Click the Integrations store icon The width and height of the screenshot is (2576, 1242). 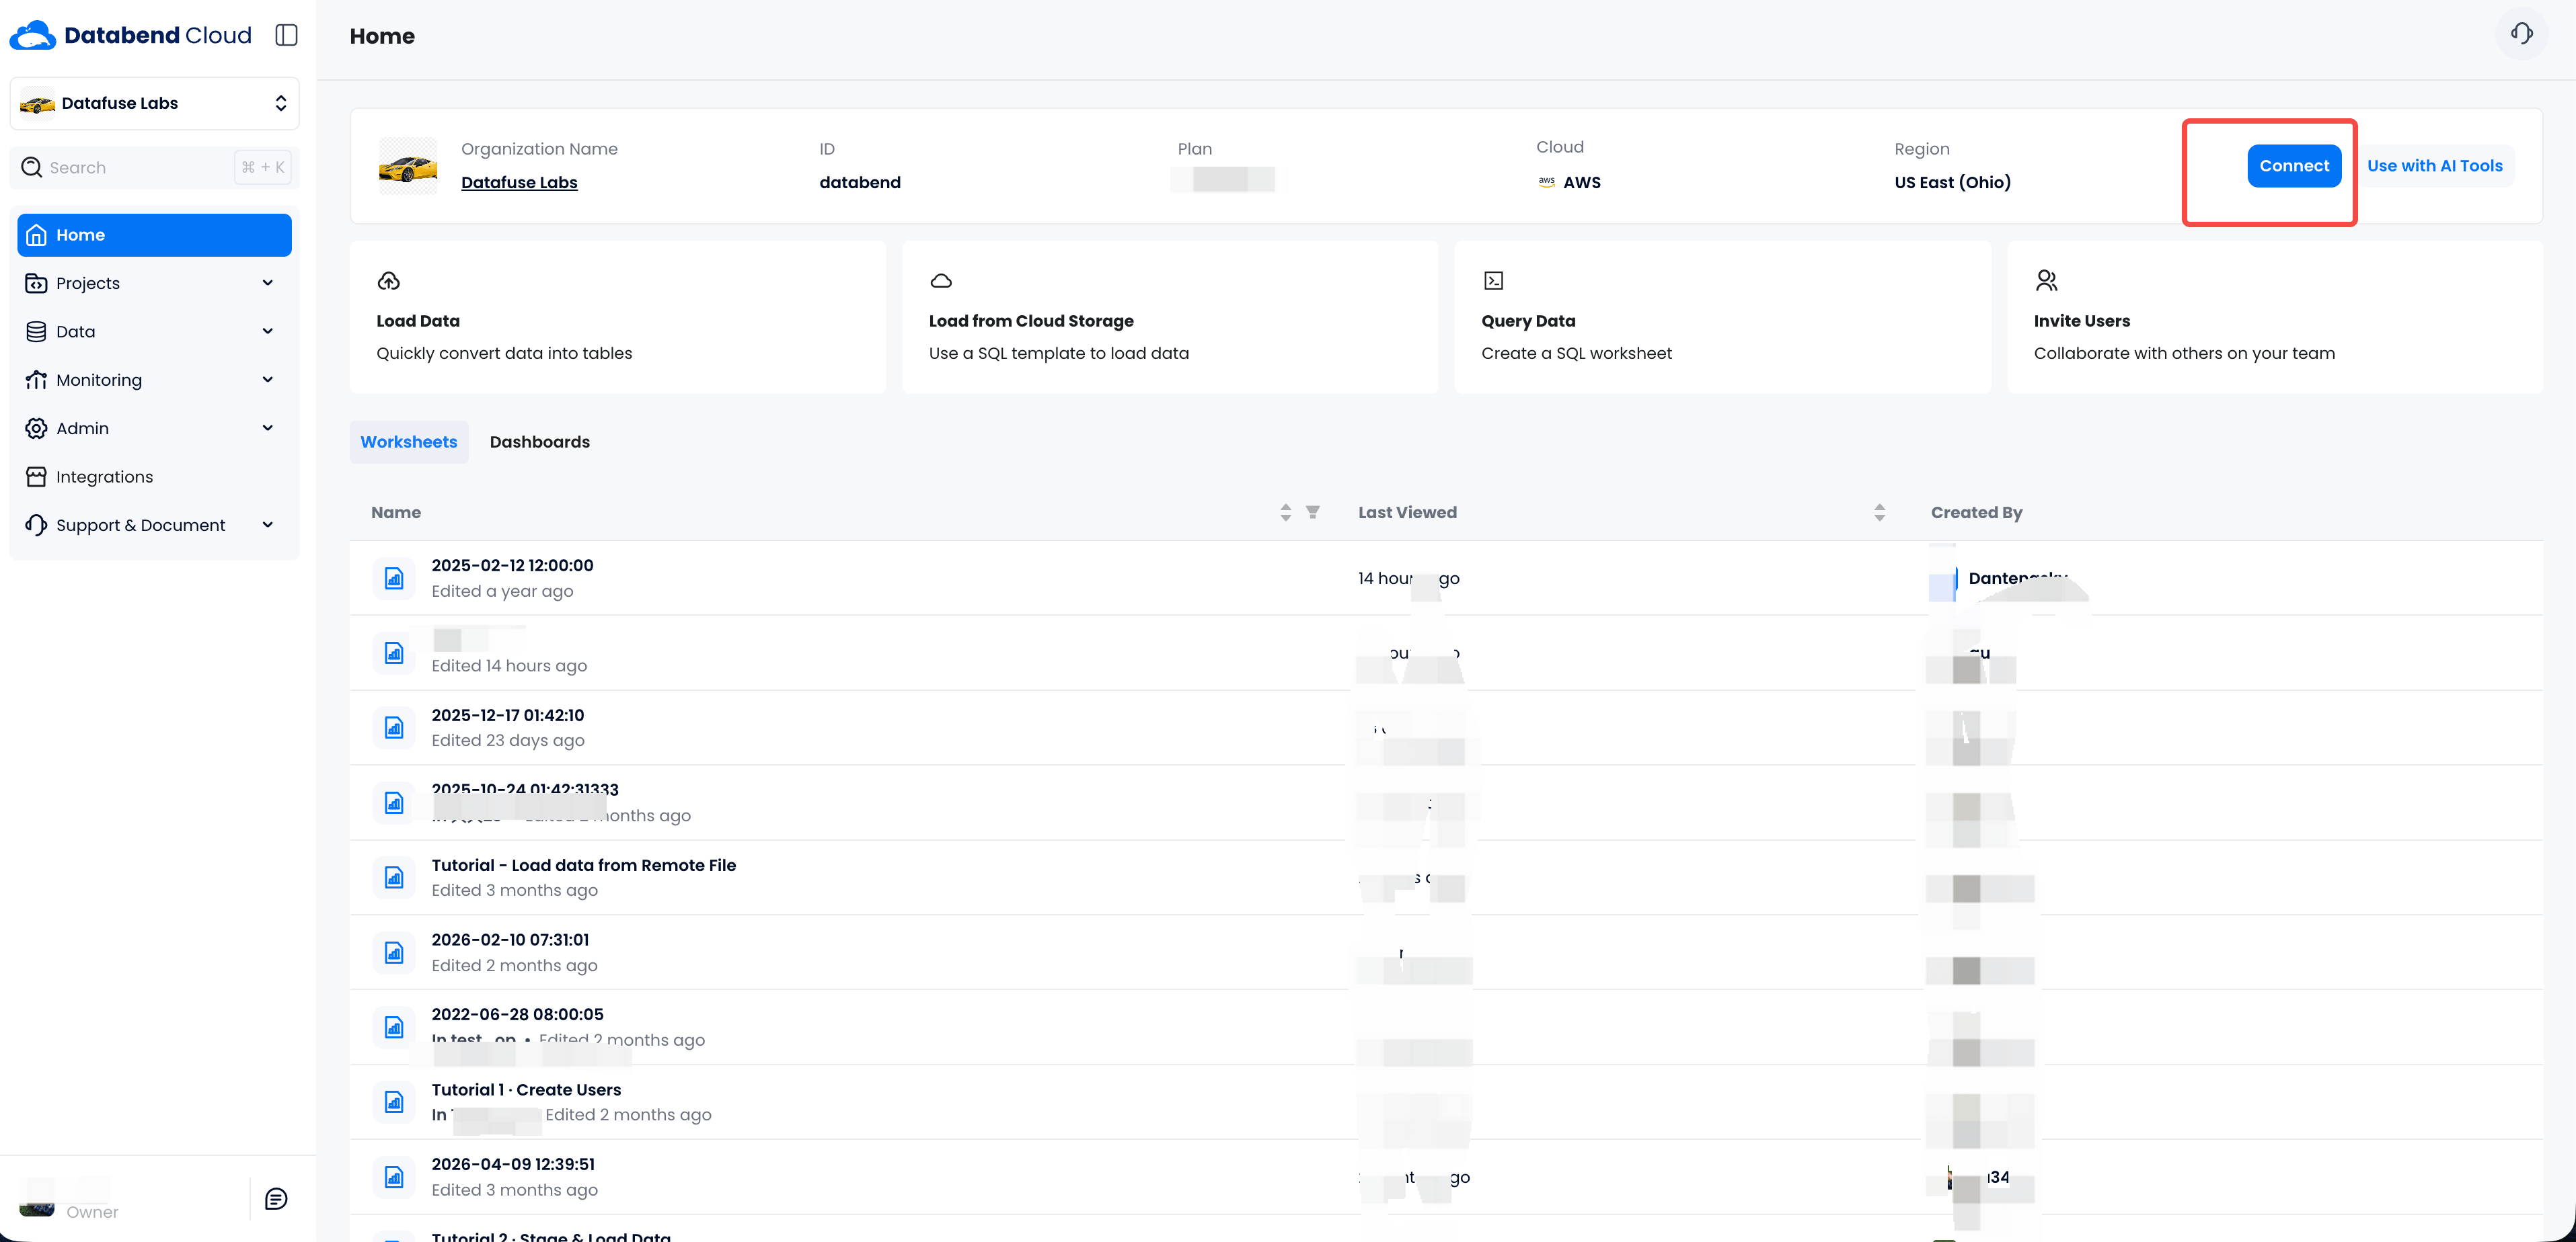click(37, 477)
